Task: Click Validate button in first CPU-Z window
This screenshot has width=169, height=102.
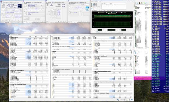Action: pos(16,22)
